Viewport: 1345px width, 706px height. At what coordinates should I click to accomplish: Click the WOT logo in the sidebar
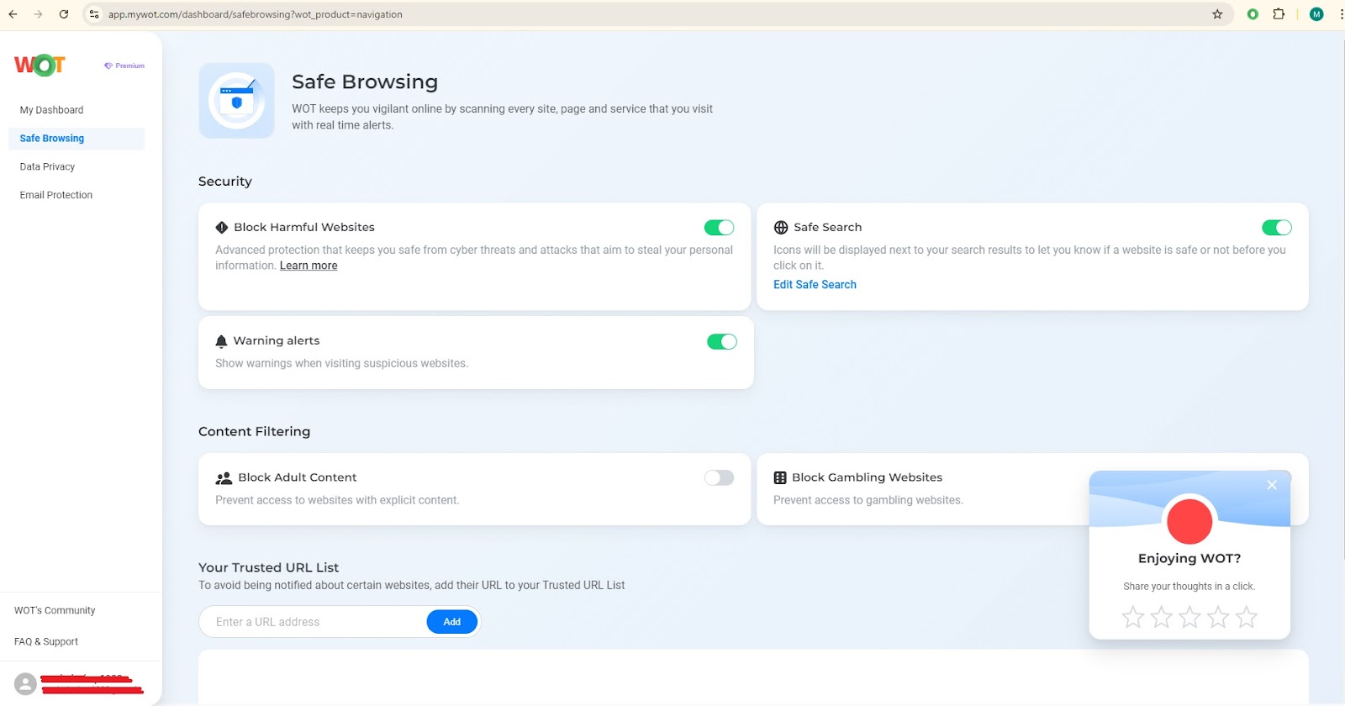pyautogui.click(x=40, y=65)
